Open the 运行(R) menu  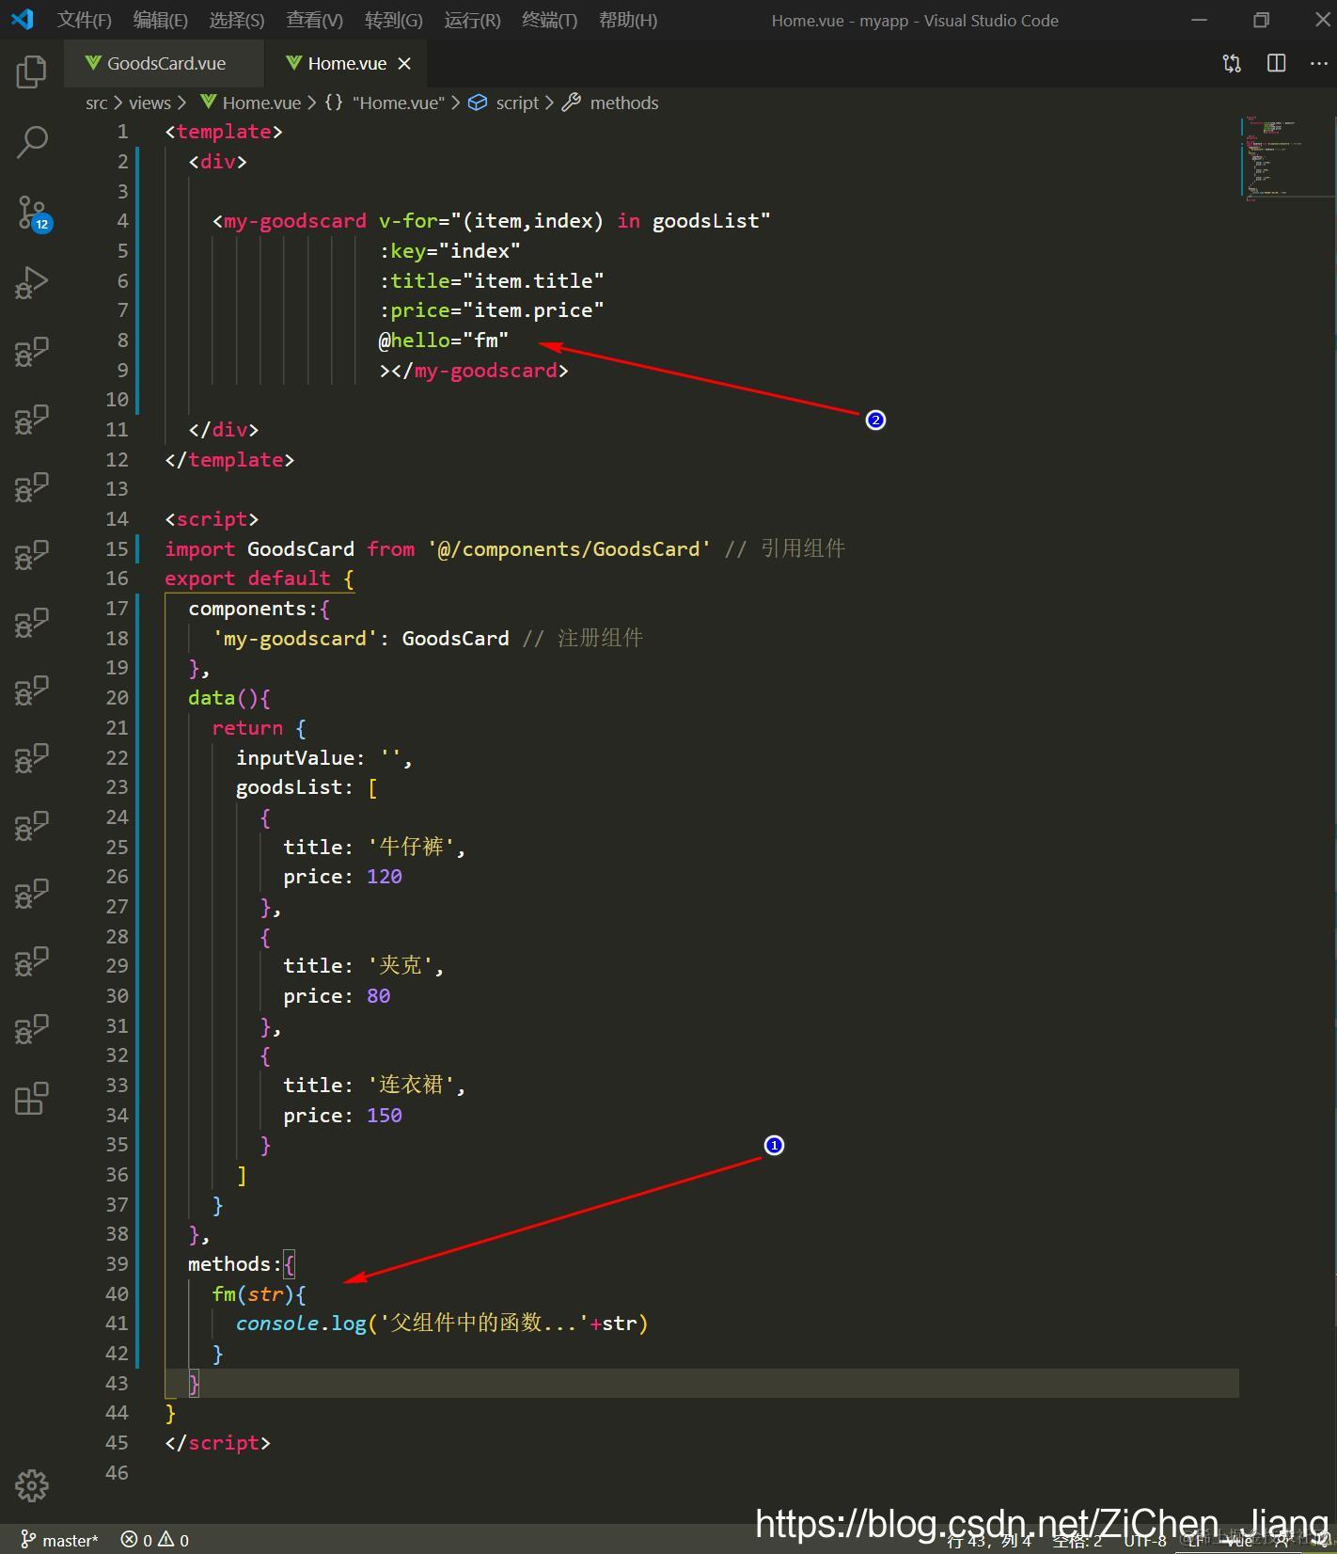pos(472,20)
